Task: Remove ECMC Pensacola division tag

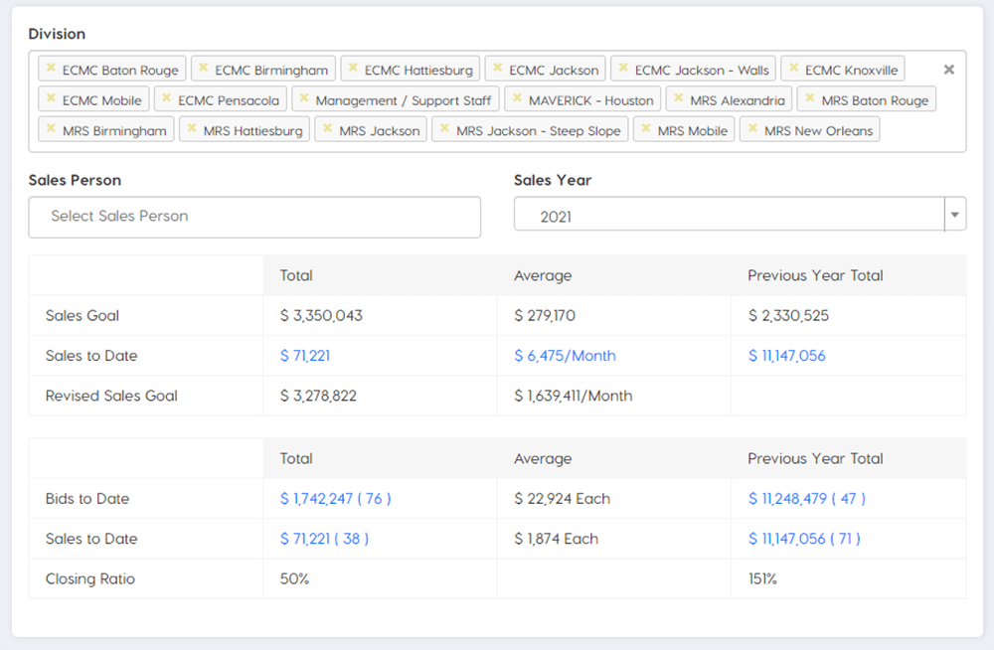Action: (x=167, y=98)
